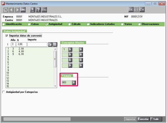
Task: Open third-row second concepto lookup arrow
Action: 81,60
